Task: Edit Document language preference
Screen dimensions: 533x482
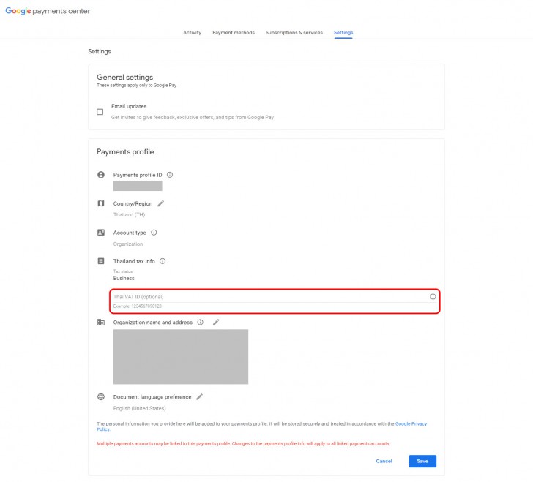Action: point(200,396)
